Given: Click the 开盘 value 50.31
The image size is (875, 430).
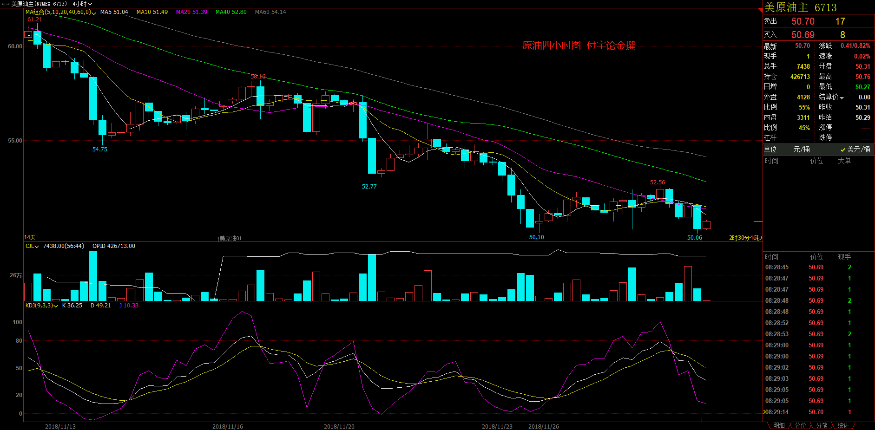Looking at the screenshot, I should (x=863, y=66).
